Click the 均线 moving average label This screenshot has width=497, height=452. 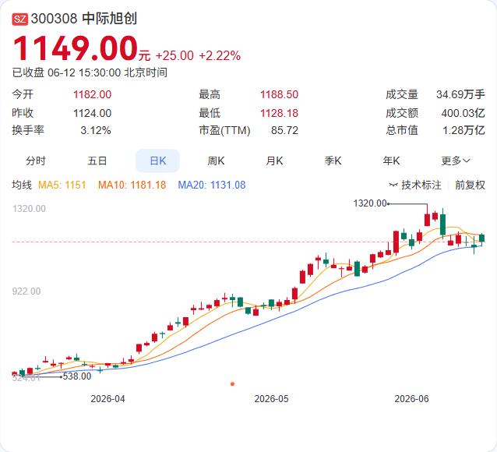click(22, 185)
